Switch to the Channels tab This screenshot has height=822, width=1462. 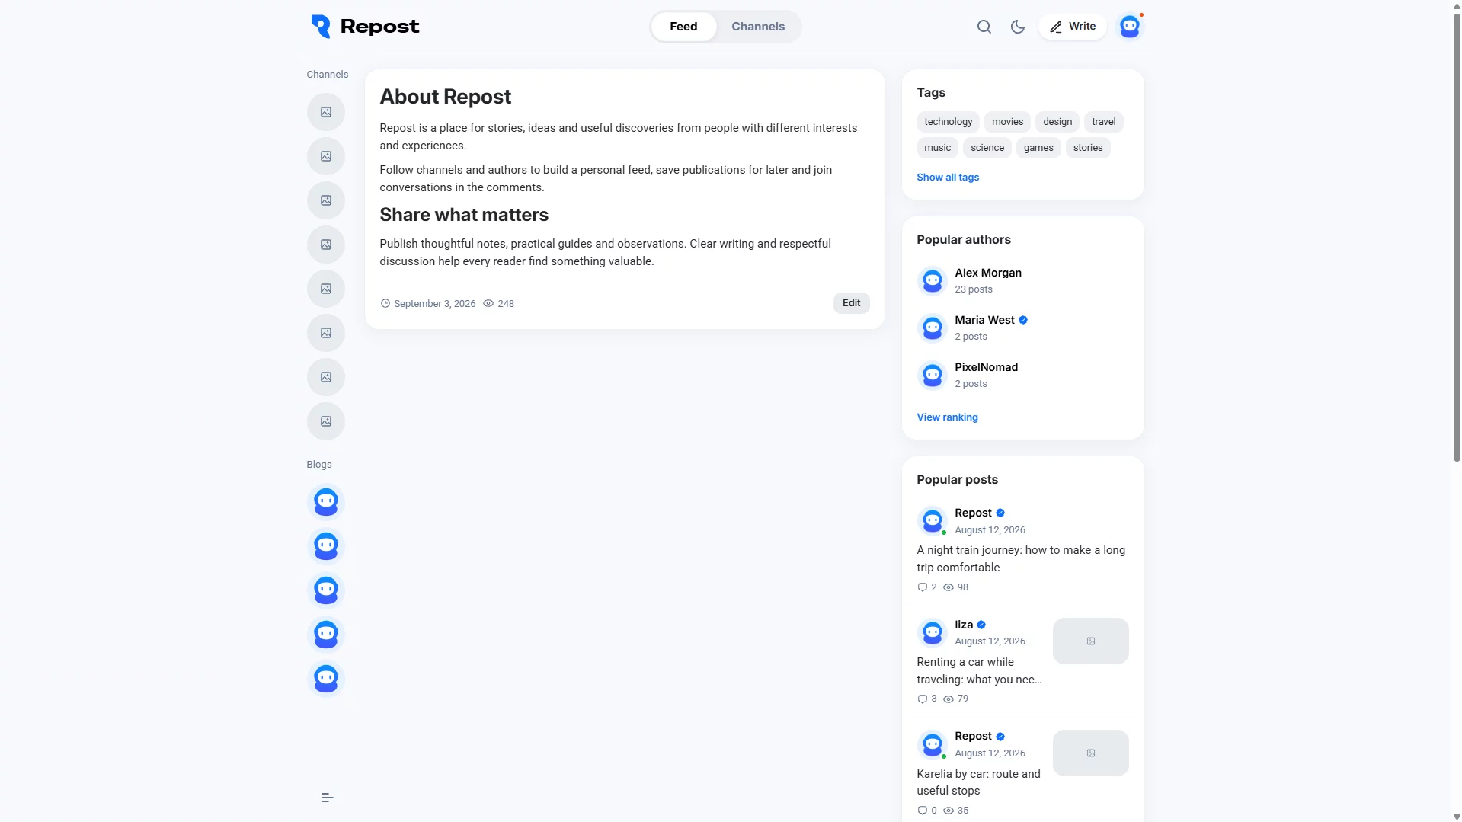[758, 27]
